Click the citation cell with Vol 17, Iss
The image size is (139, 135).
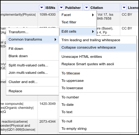pos(108,19)
